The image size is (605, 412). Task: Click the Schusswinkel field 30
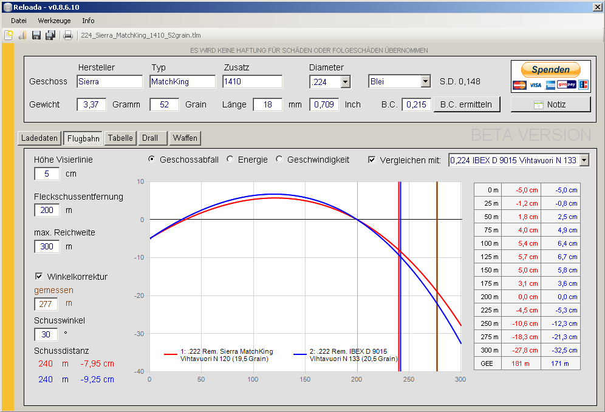(x=46, y=334)
